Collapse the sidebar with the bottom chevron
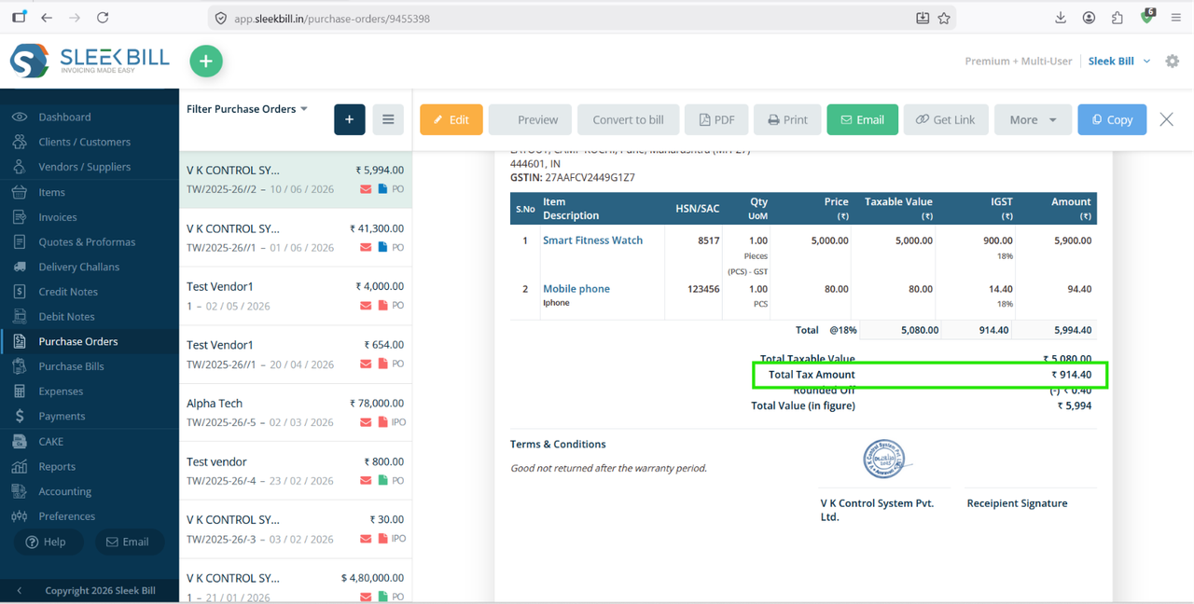 coord(19,591)
